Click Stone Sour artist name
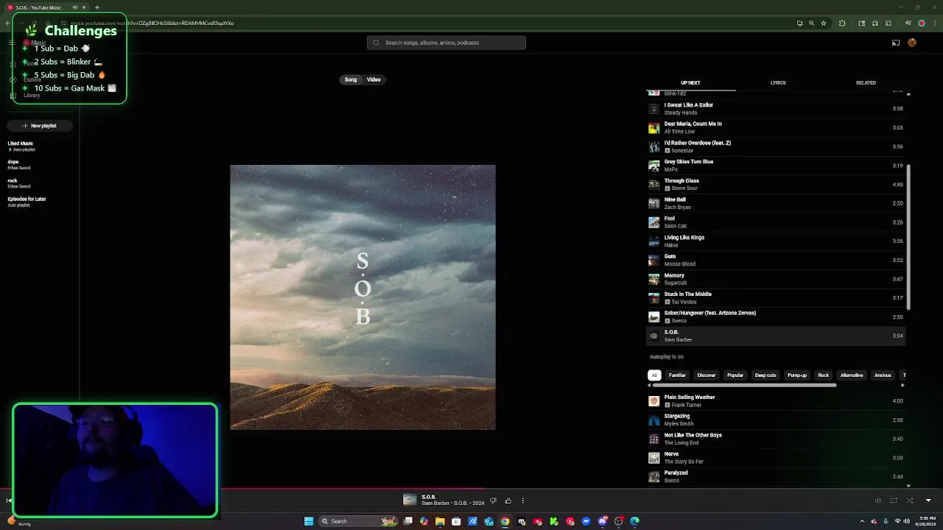 (x=684, y=188)
